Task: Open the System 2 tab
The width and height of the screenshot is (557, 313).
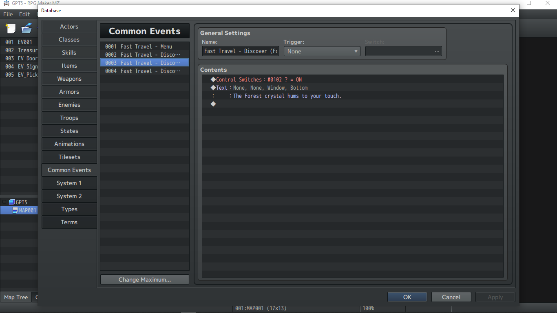Action: click(x=69, y=196)
